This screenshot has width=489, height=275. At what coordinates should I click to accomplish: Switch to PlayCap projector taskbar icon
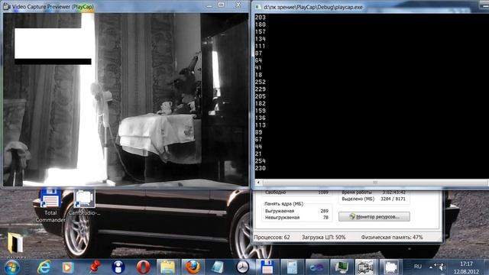(x=365, y=267)
